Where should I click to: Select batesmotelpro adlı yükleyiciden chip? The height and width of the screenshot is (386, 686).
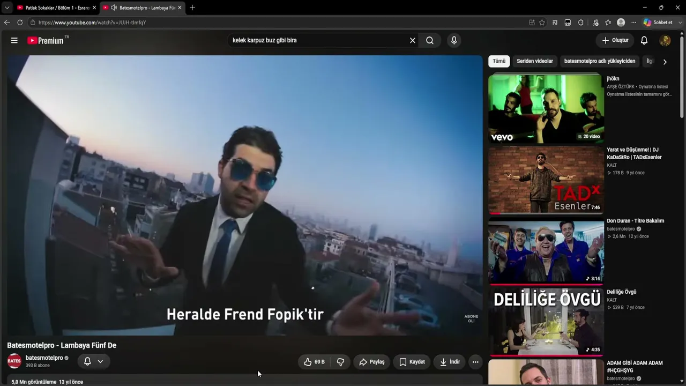point(600,61)
